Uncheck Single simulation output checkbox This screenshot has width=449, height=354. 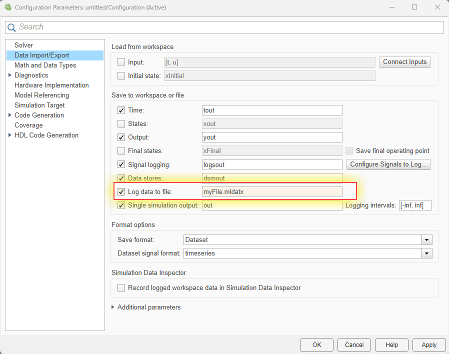[x=121, y=205]
